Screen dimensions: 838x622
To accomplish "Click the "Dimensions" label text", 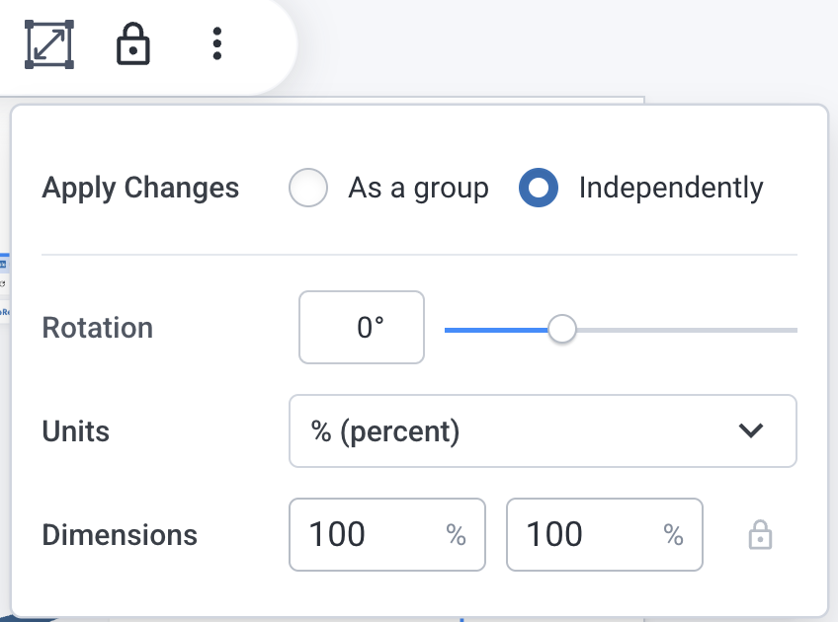I will 120,535.
